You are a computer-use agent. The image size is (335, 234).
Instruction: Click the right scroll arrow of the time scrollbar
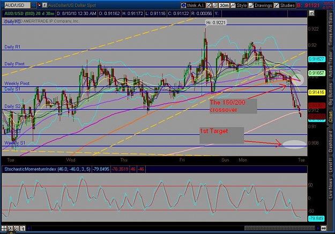click(x=318, y=228)
